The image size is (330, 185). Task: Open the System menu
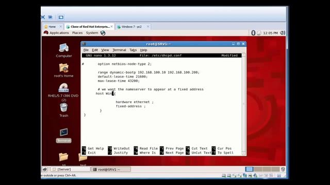tap(92, 33)
